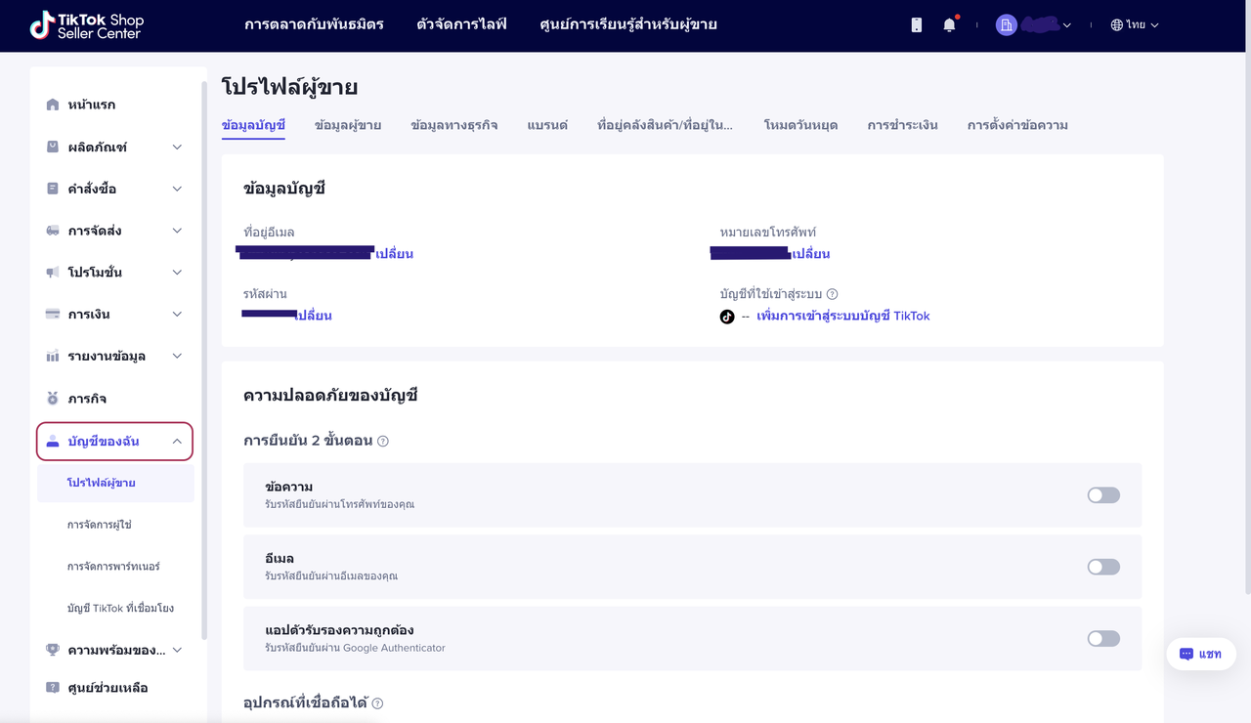Click the help icon next to บัญชีที่ใช้เข้าสู่ระบบ
1251x723 pixels.
click(832, 294)
